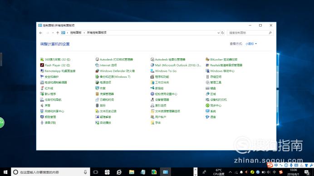This screenshot has width=314, height=176.
Task: Open 自动播放 settings
Action: click(103, 123)
